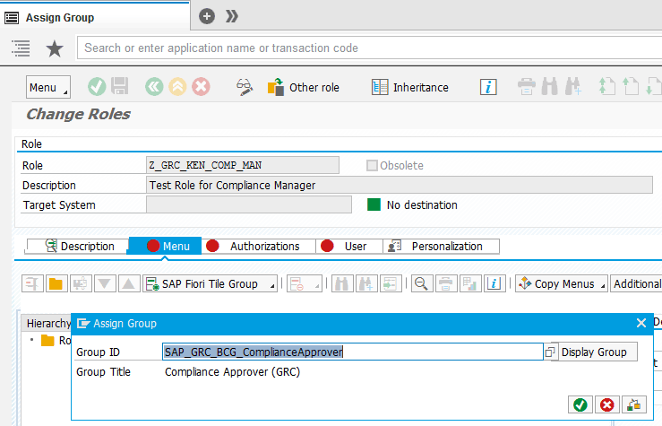Expand the Copy Menus dropdown
Image resolution: width=662 pixels, height=426 pixels.
562,284
